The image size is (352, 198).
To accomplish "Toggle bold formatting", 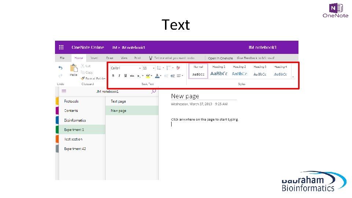I will (x=113, y=76).
